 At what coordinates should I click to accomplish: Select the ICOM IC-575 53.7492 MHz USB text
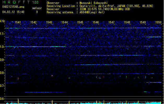[x=105, y=9]
